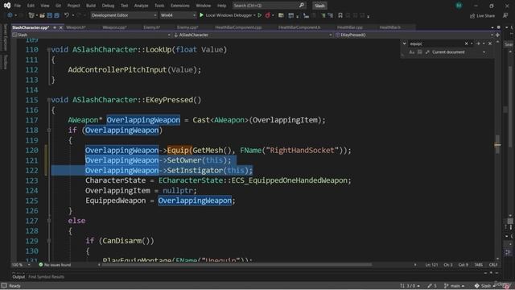This screenshot has width=515, height=290.
Task: Click the No issues found indicator
Action: [55, 265]
